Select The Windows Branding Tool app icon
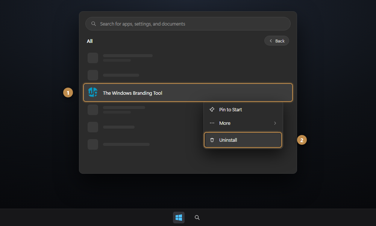Viewport: 376px width, 226px height. click(93, 93)
